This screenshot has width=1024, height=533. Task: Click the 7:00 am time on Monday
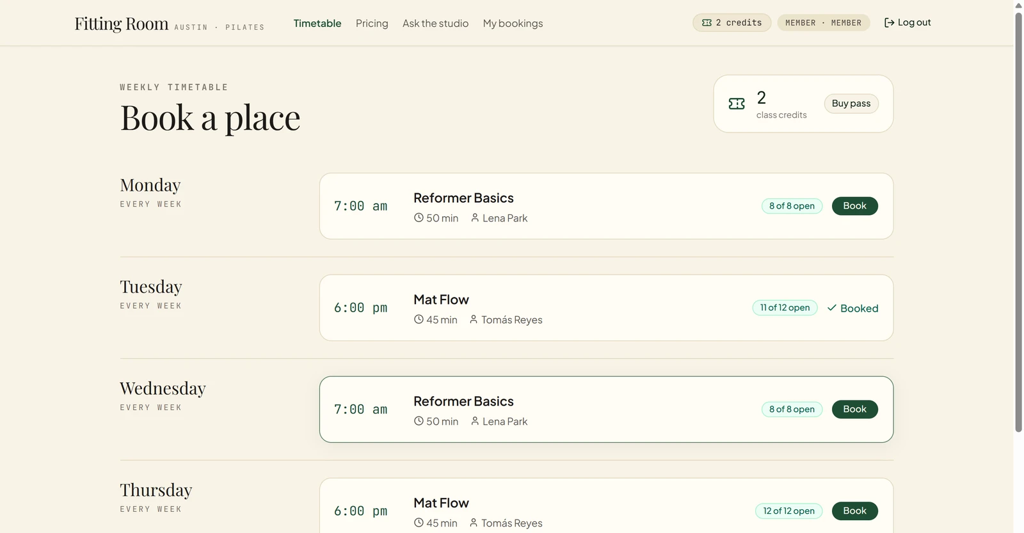361,206
